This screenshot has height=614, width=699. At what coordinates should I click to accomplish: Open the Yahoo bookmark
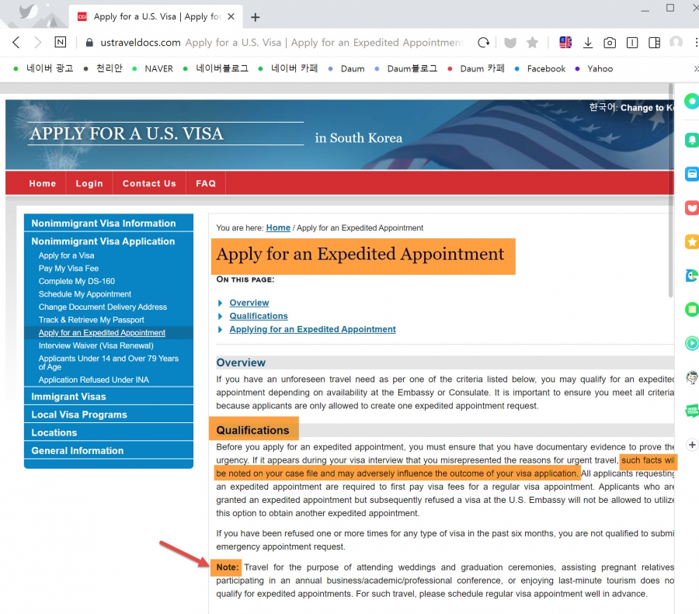click(594, 68)
